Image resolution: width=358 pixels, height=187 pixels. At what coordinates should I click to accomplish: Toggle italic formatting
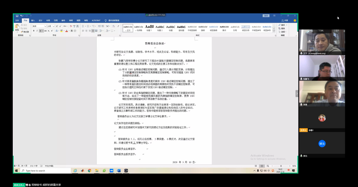click(x=37, y=31)
